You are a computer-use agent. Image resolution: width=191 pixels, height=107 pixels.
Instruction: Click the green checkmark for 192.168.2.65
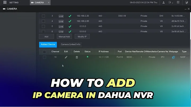pyautogui.click(x=70, y=21)
